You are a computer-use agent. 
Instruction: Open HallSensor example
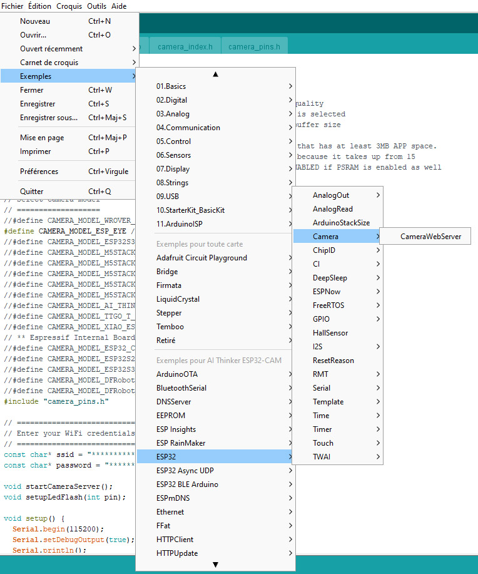tap(337, 333)
